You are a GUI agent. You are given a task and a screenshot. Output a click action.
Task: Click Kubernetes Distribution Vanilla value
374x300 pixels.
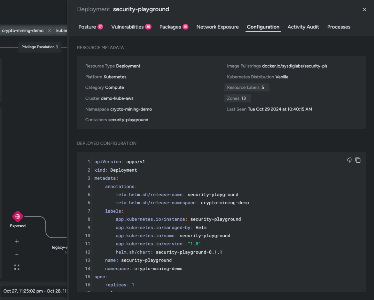click(282, 77)
